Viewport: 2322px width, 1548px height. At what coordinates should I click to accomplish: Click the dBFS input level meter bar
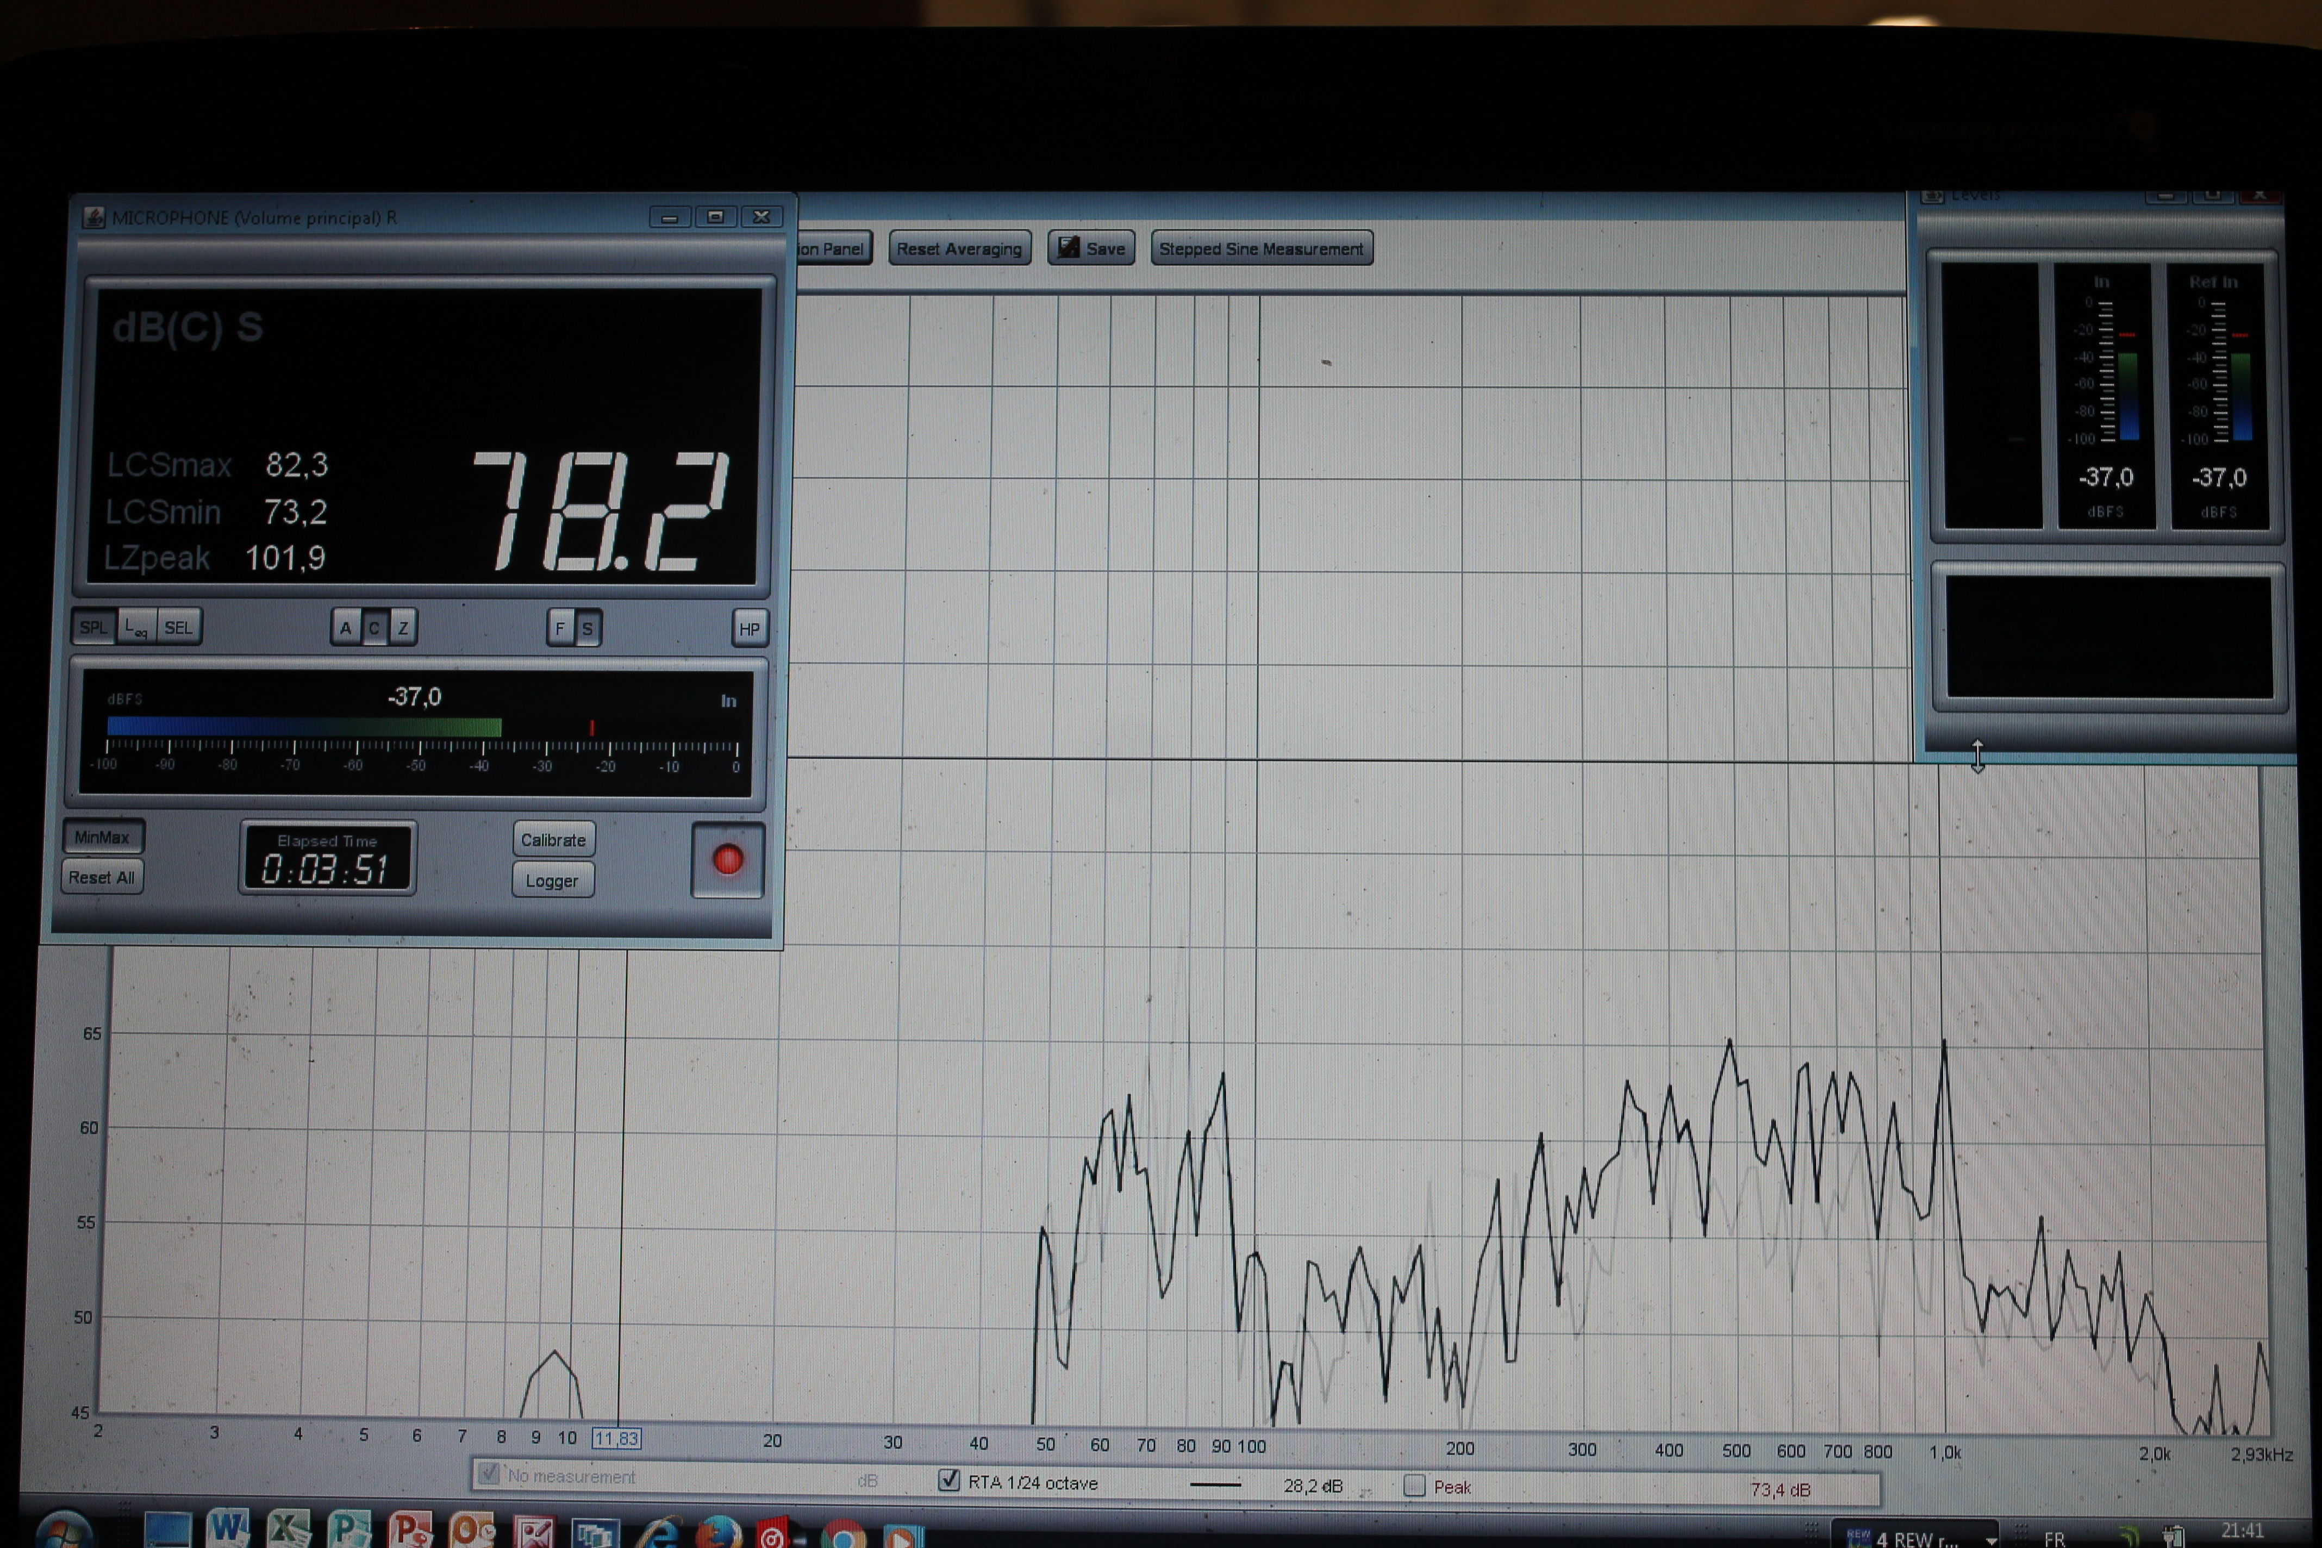coord(304,728)
